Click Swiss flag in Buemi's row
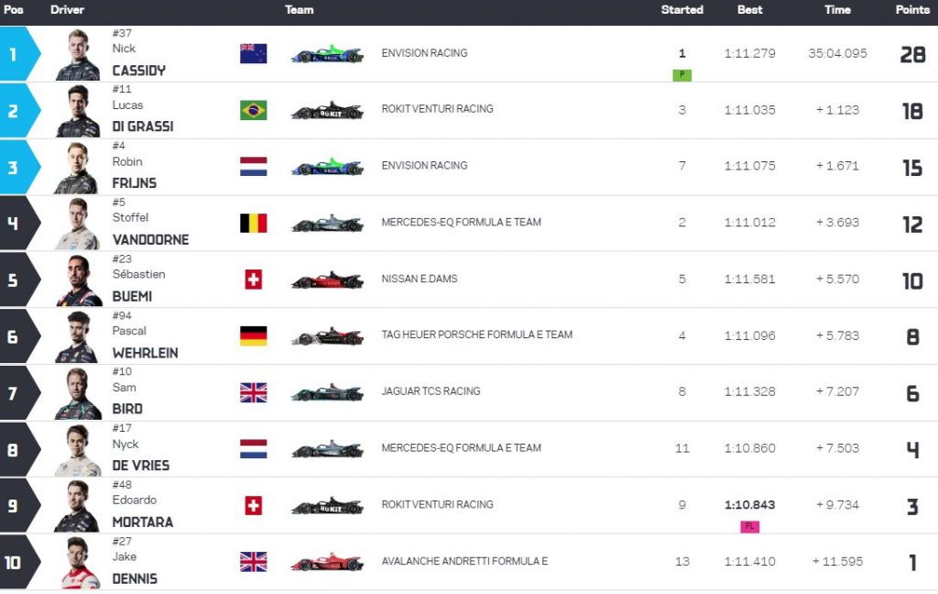The image size is (938, 594). click(x=253, y=280)
